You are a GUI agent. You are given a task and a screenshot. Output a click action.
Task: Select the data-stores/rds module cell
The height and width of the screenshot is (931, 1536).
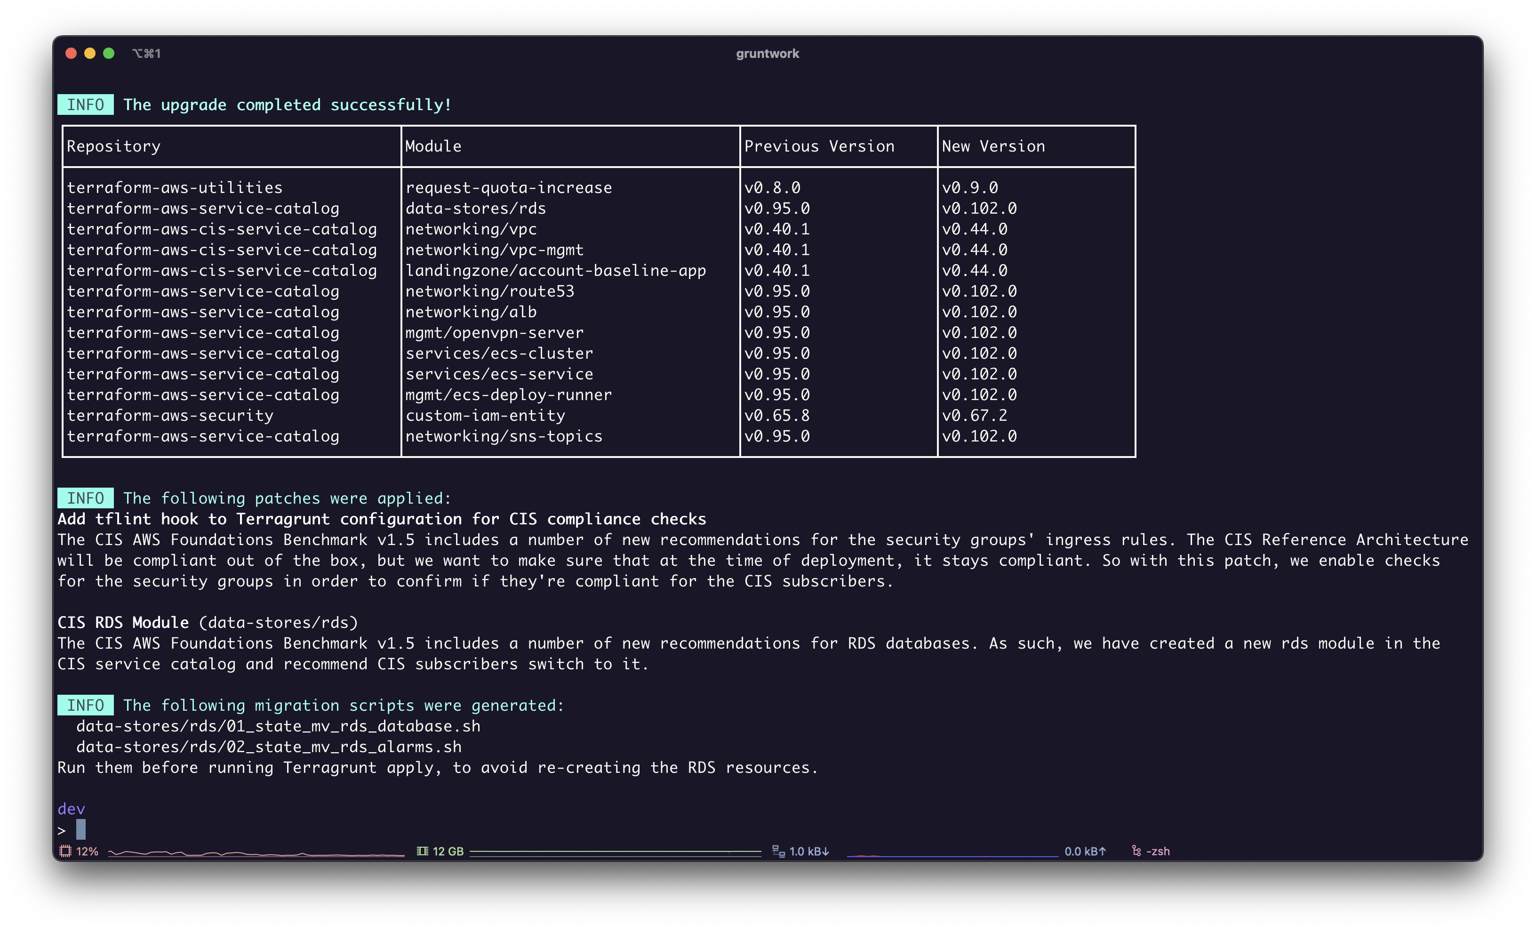(476, 208)
